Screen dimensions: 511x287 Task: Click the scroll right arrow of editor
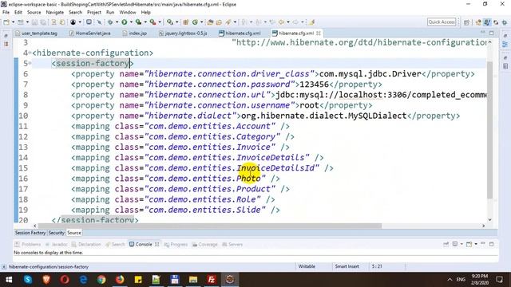[484, 226]
